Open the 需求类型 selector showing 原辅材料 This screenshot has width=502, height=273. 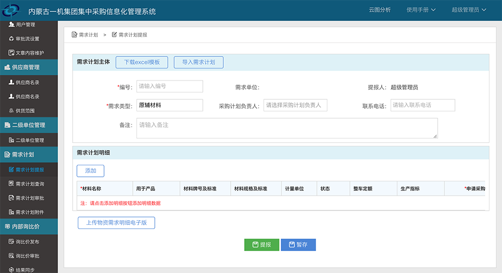coord(169,105)
